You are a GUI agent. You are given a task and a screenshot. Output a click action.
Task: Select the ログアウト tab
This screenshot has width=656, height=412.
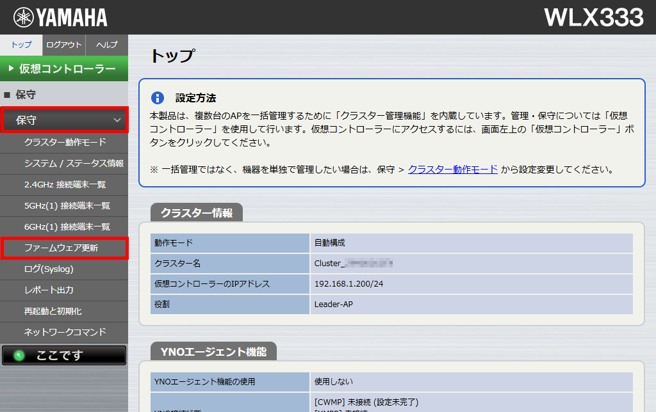(64, 45)
